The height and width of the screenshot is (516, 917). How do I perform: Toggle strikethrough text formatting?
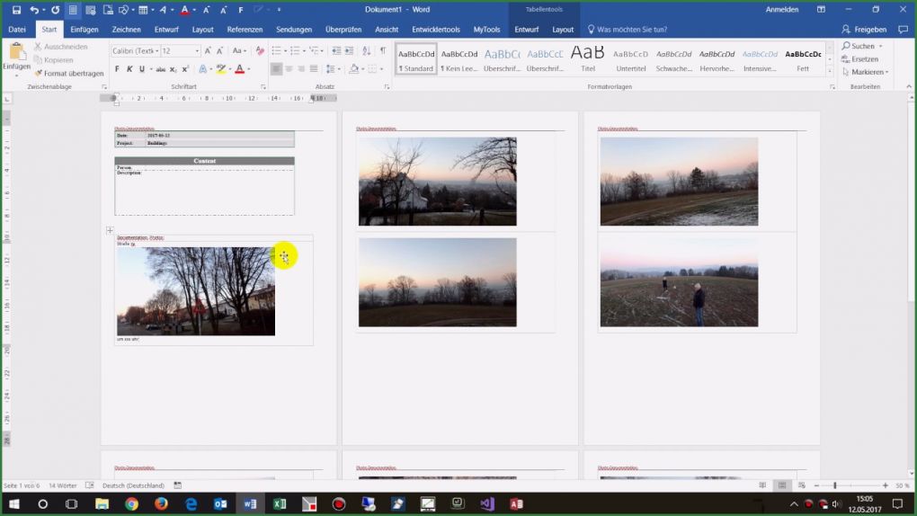(160, 69)
